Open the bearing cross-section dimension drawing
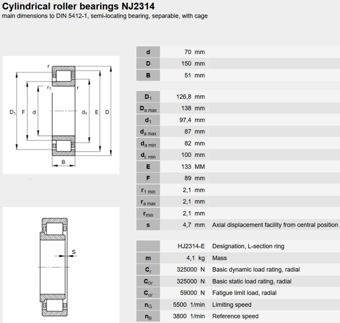 pos(61,115)
